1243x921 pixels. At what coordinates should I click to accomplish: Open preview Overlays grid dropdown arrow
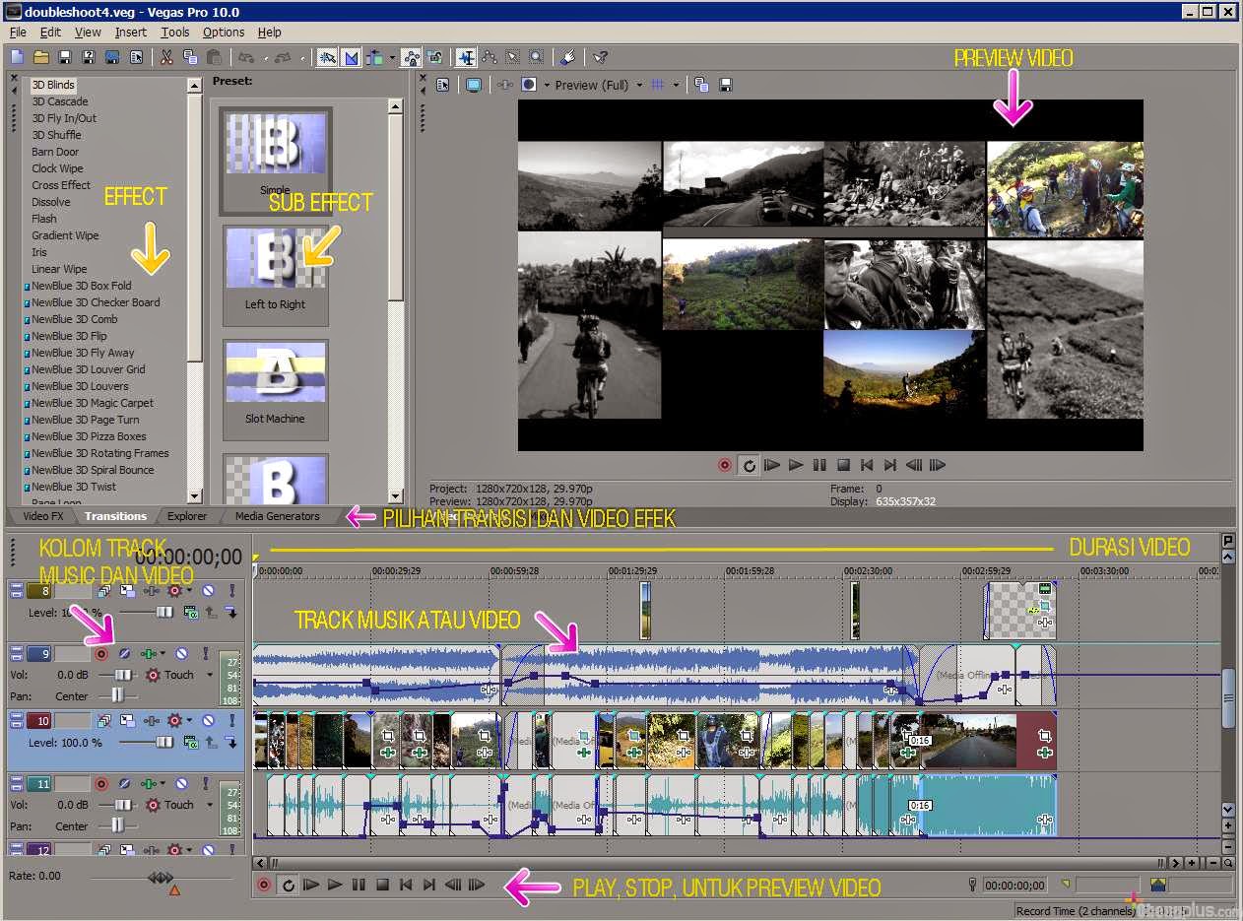tap(676, 85)
